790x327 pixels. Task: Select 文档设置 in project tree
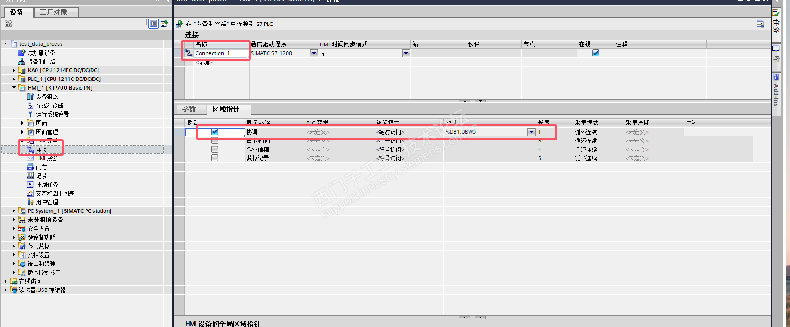point(38,255)
